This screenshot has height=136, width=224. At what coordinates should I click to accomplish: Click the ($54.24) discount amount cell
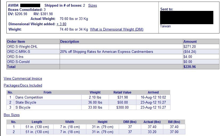tap(189, 52)
